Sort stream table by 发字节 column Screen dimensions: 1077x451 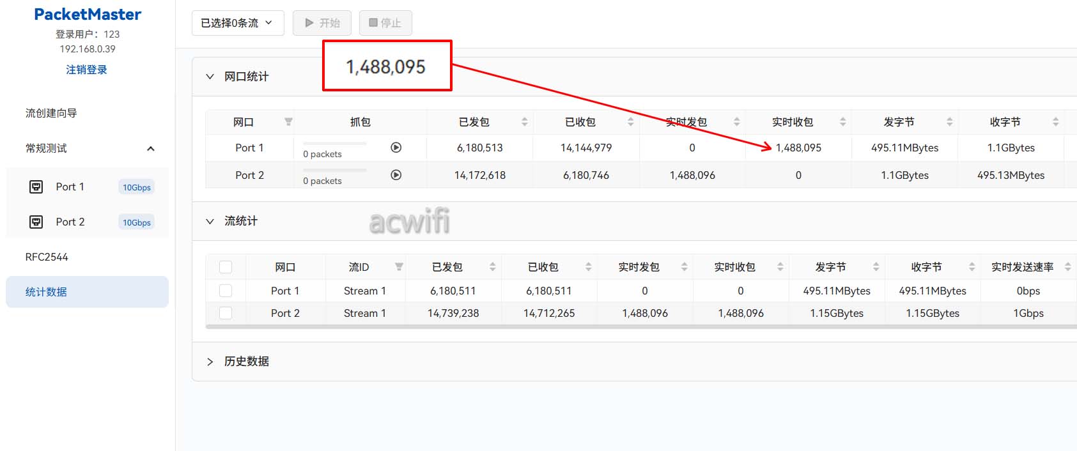pyautogui.click(x=876, y=267)
